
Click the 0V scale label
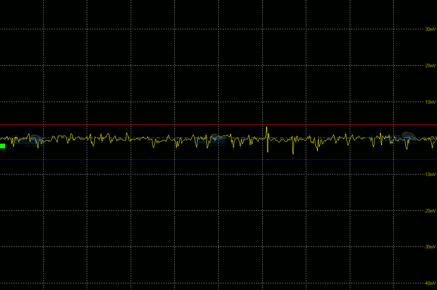(x=433, y=138)
